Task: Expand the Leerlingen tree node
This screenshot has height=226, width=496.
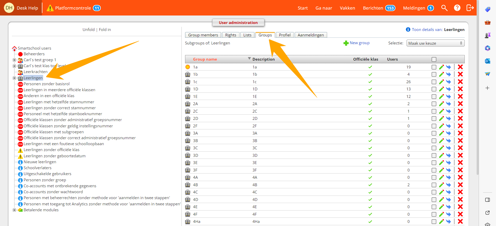Action: 14,78
